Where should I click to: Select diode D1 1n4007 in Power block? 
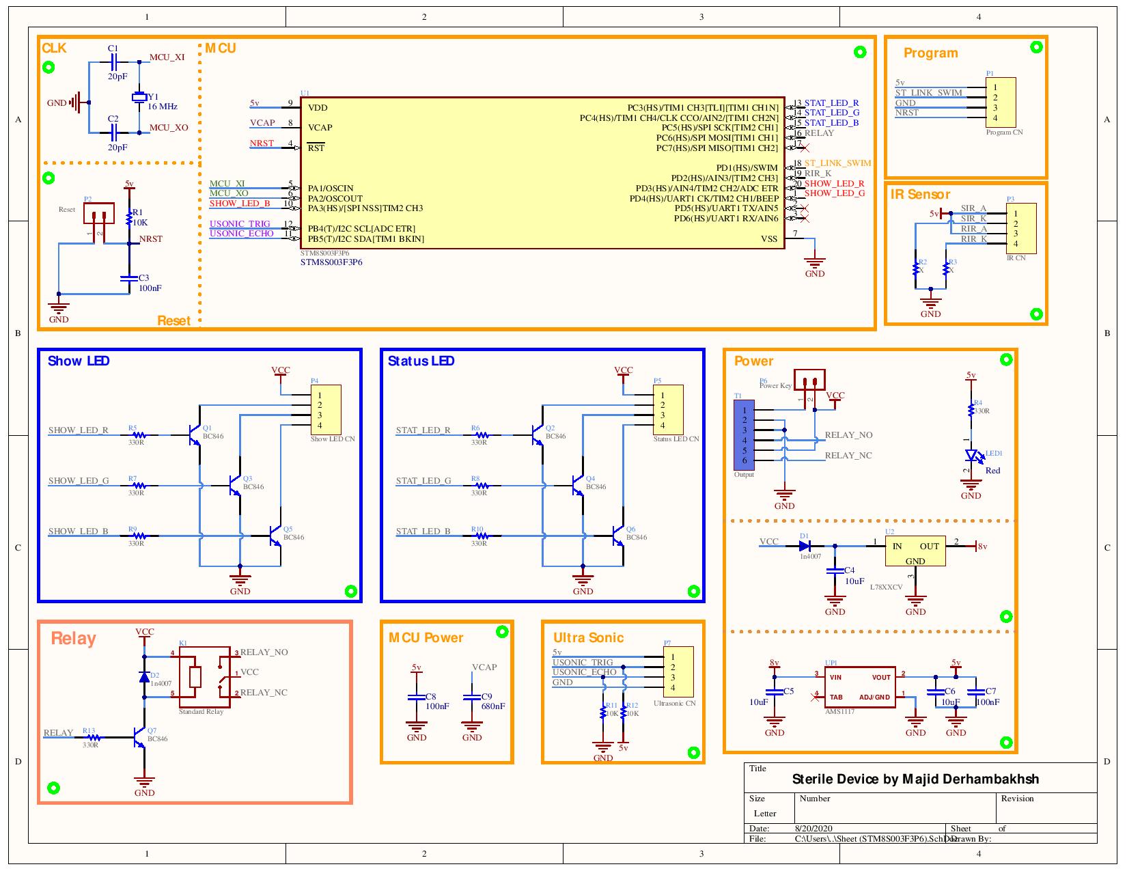pyautogui.click(x=805, y=546)
